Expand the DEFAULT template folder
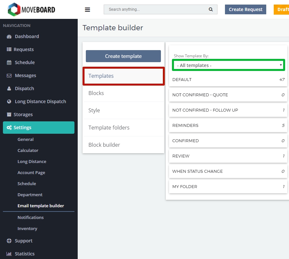The image size is (289, 259). (228, 79)
